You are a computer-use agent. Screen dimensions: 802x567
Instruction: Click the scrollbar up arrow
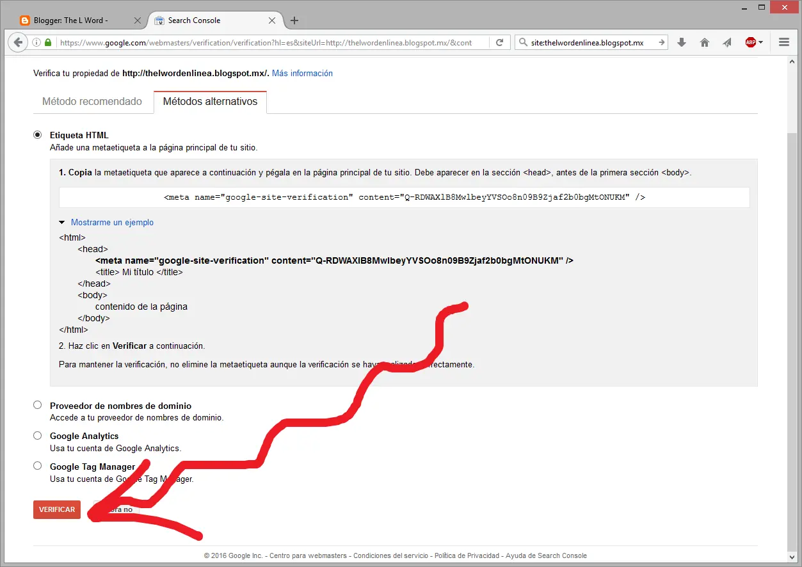click(x=792, y=62)
